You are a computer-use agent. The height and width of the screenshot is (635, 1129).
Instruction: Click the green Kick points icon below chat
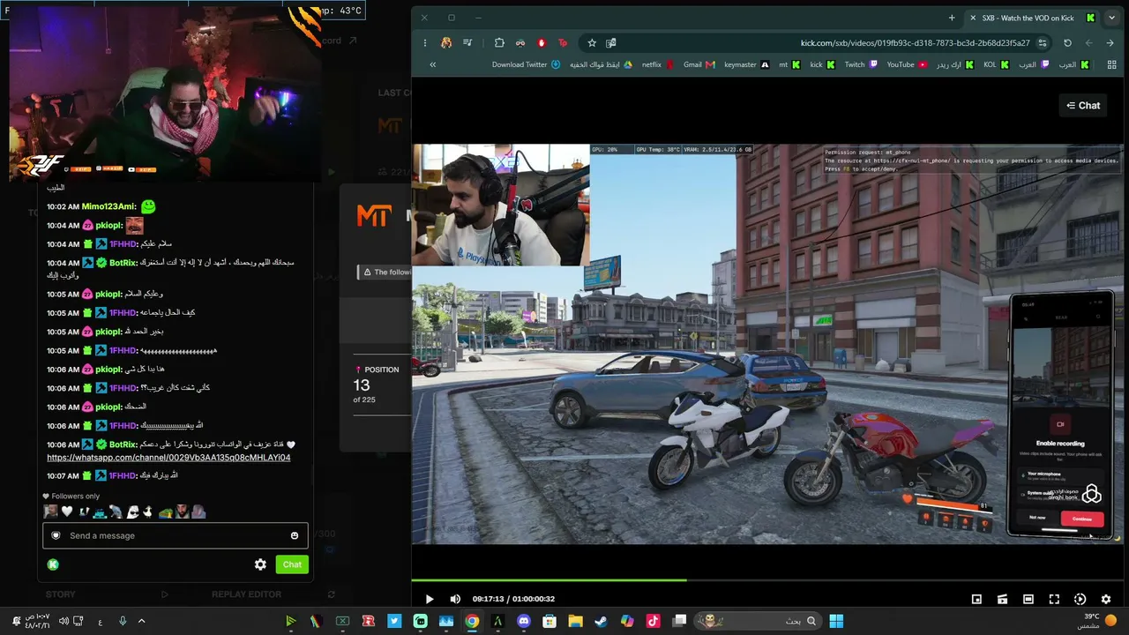53,564
